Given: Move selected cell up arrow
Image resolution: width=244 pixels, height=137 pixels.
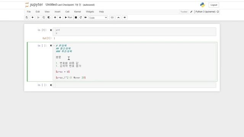Looking at the screenshot, I should [x=55, y=18].
